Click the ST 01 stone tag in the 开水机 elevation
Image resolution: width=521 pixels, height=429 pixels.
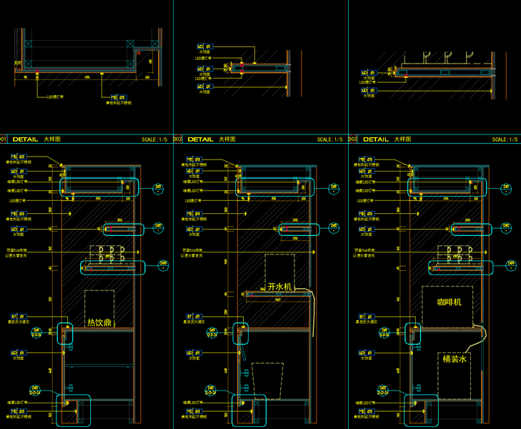pos(194,317)
